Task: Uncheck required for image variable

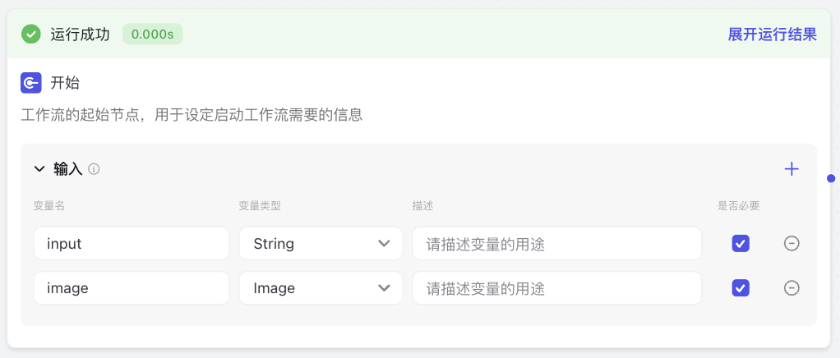Action: pos(741,288)
